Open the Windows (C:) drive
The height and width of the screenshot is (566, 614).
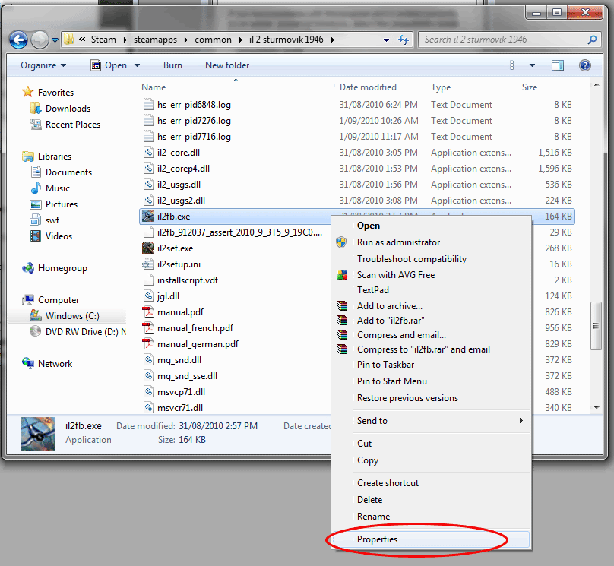tap(72, 316)
